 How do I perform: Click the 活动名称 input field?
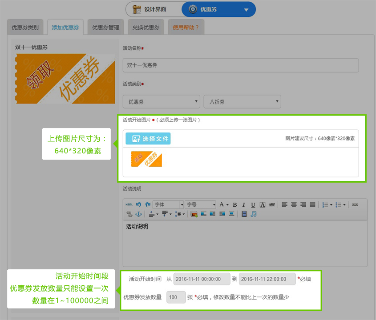(x=240, y=65)
